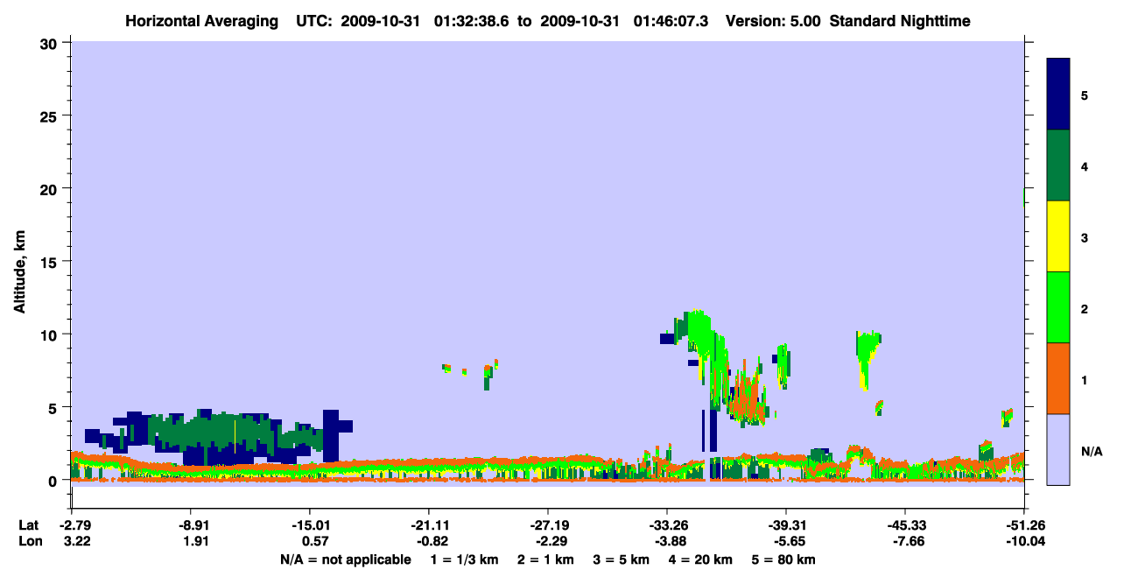Image resolution: width=1138 pixels, height=584 pixels.
Task: Click the 'Lat' row label
Action: pyautogui.click(x=29, y=525)
